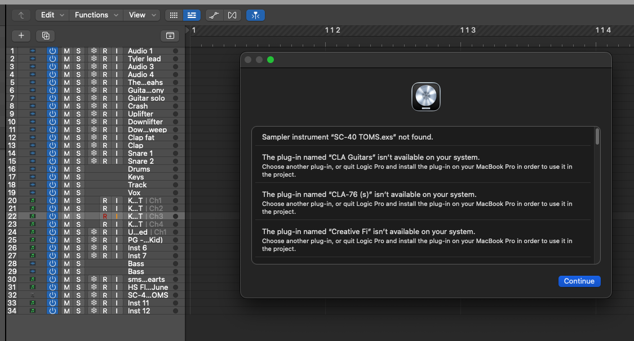Toggle the blue Catch Playhead button
Screen dimensions: 634x341
[255, 15]
